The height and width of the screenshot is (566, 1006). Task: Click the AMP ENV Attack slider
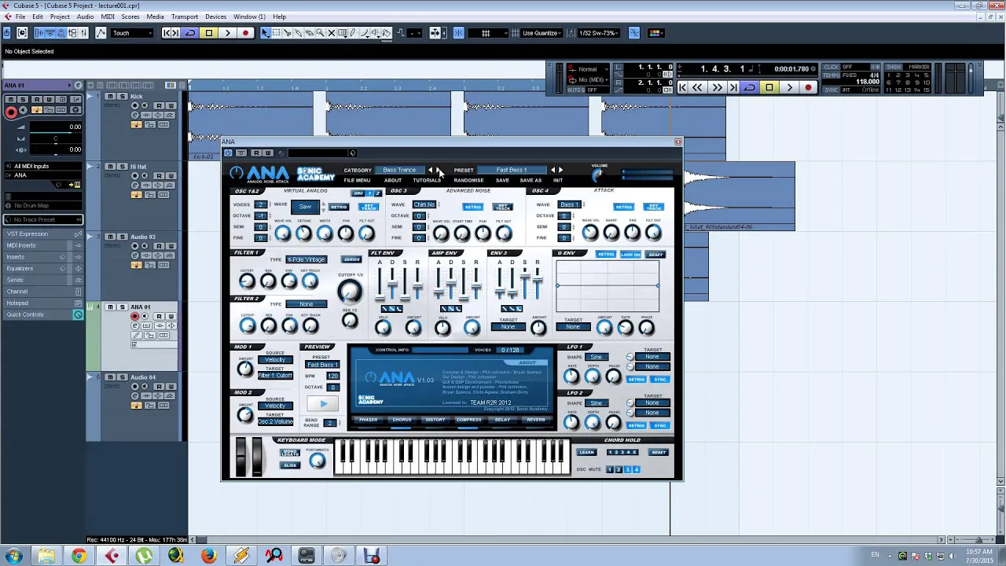click(x=439, y=283)
